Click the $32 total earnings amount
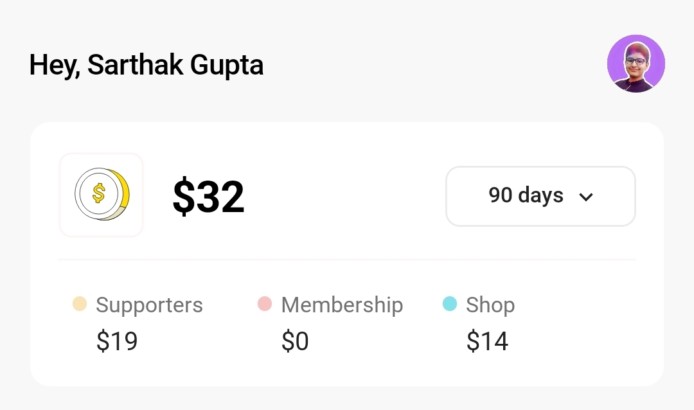694x410 pixels. point(208,197)
